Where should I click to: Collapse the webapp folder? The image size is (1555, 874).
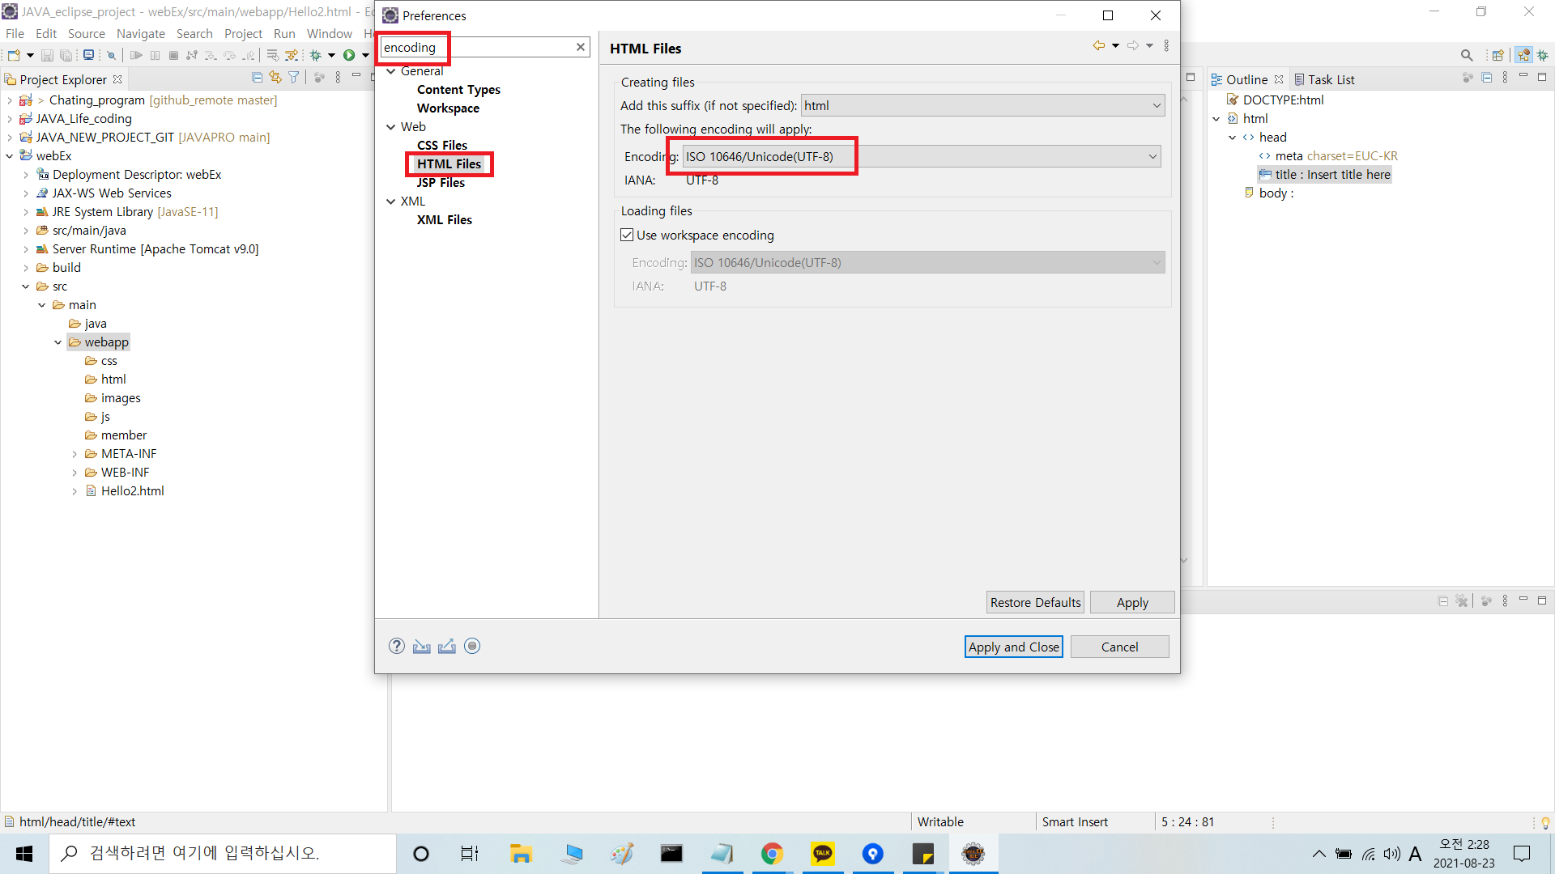(58, 342)
